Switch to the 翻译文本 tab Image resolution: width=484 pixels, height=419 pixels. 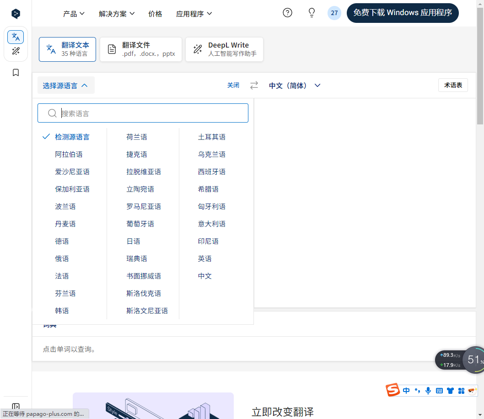[x=67, y=49]
